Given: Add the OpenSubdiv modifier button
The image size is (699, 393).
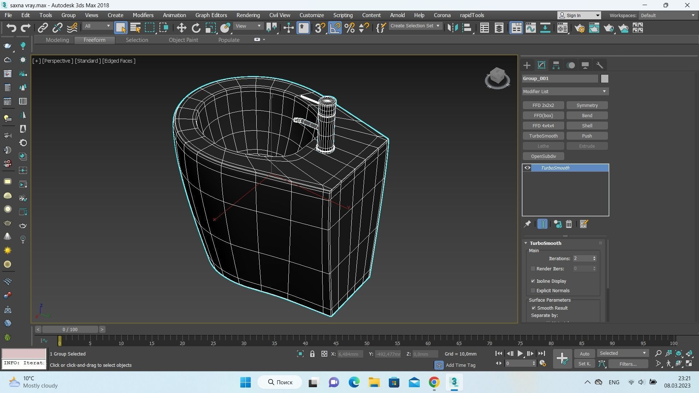Looking at the screenshot, I should pyautogui.click(x=543, y=156).
